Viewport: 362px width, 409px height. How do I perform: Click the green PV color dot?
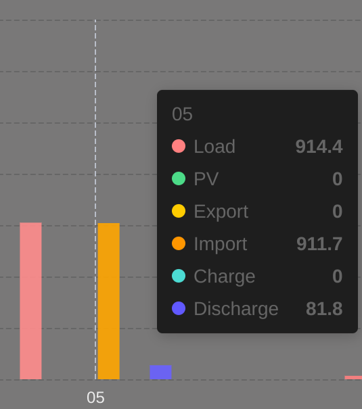179,178
